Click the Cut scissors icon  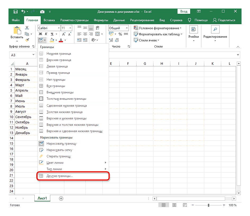tap(27, 28)
